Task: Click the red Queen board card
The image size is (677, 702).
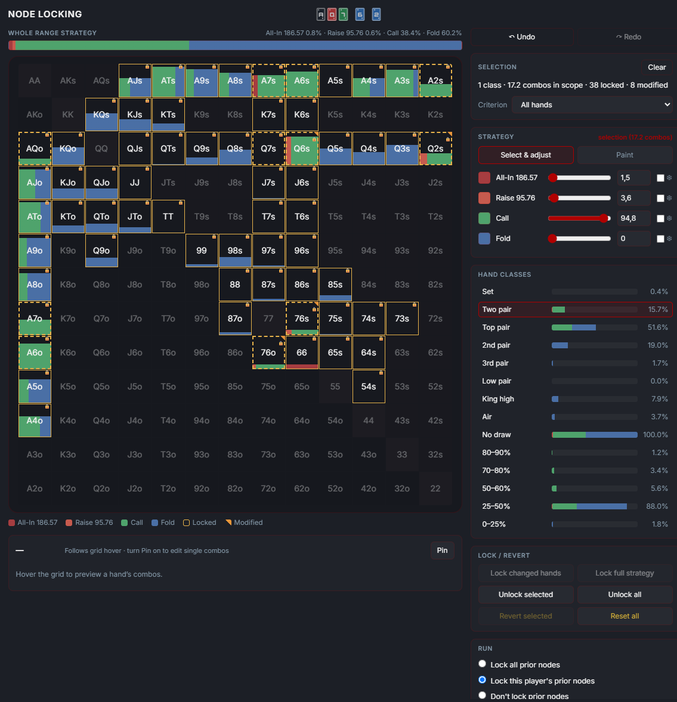Action: (332, 15)
